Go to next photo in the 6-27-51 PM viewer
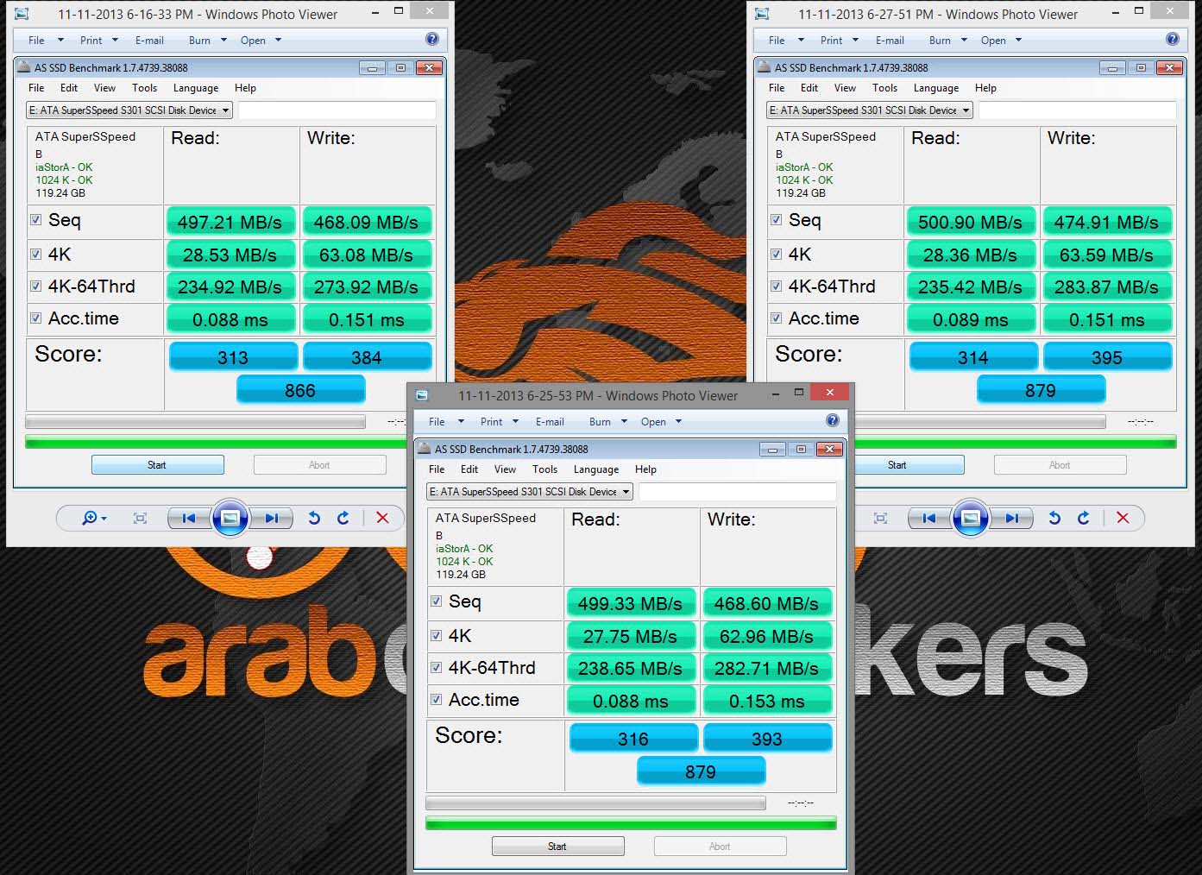This screenshot has height=875, width=1202. pos(1011,518)
